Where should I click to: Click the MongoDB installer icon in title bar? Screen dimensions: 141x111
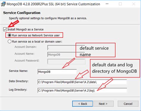pyautogui.click(x=3, y=4)
